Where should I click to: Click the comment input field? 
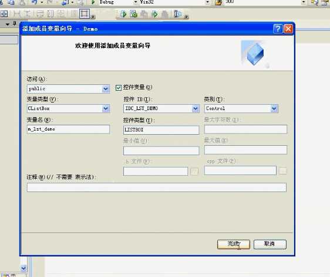157,187
